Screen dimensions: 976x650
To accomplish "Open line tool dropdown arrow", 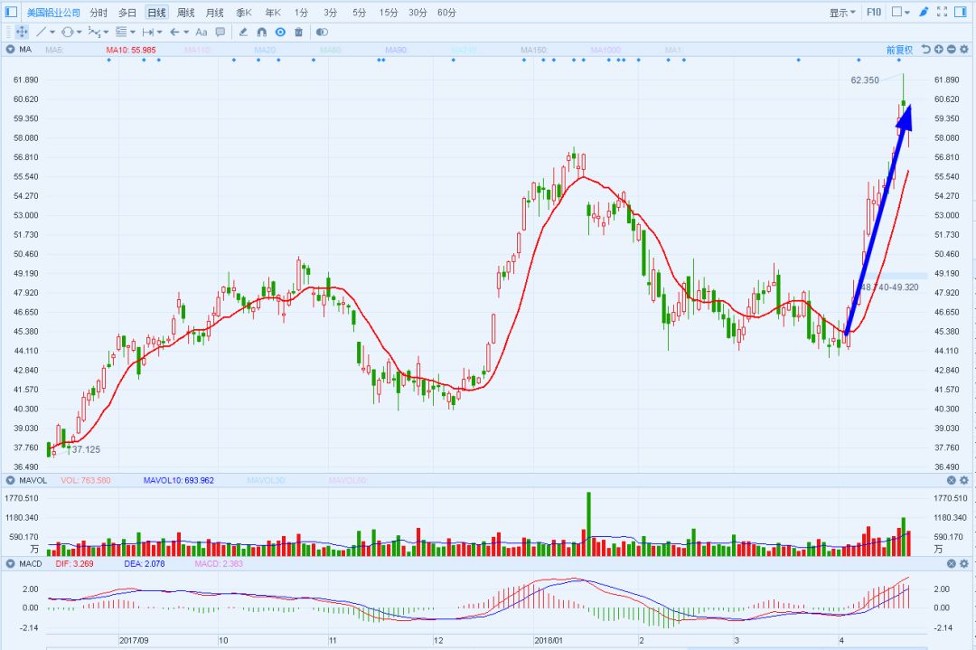I will coord(52,33).
